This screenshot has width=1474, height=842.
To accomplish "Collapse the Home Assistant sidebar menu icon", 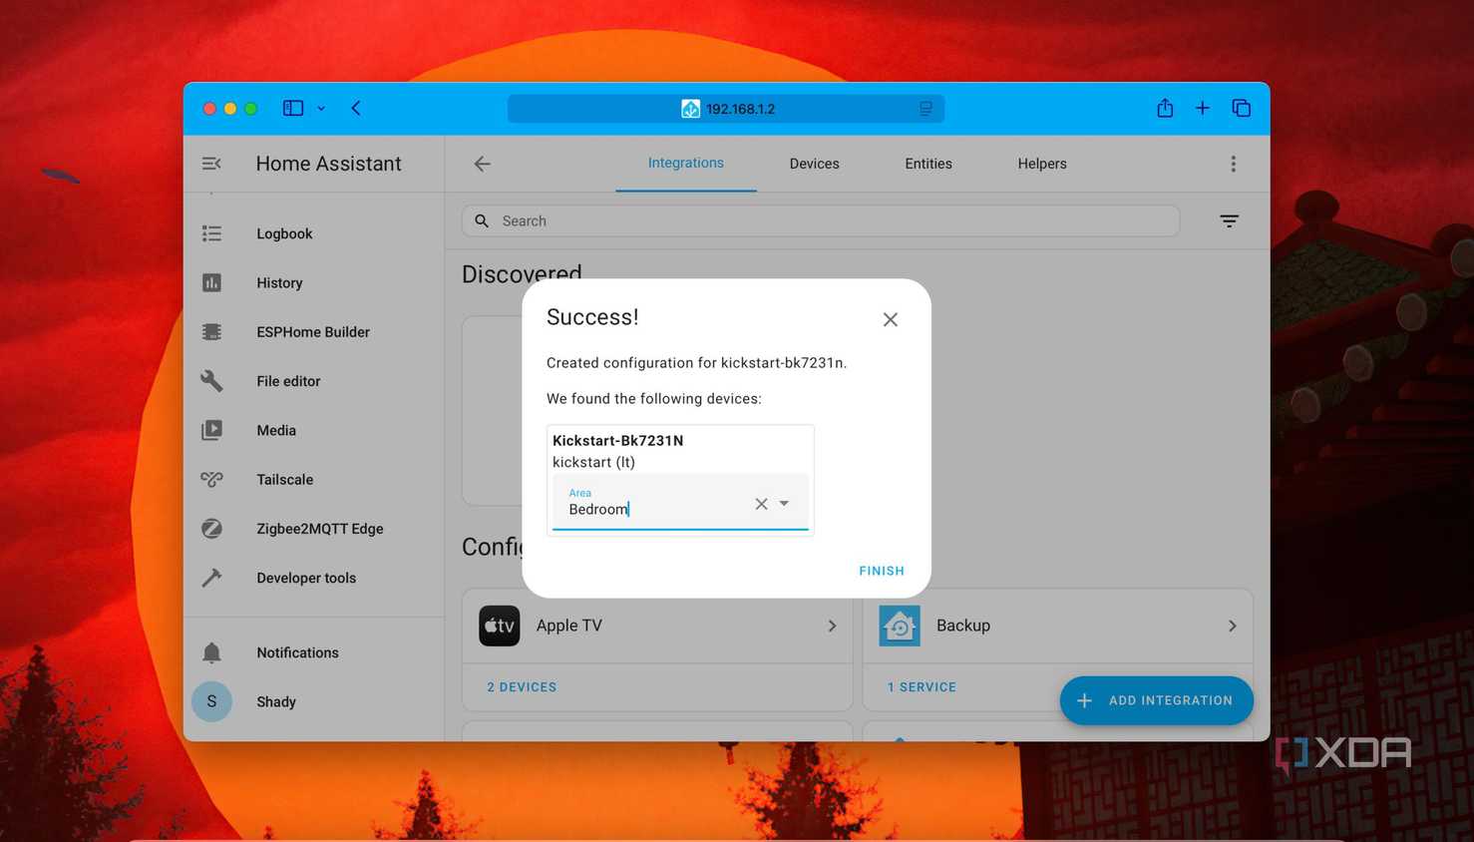I will click(211, 164).
